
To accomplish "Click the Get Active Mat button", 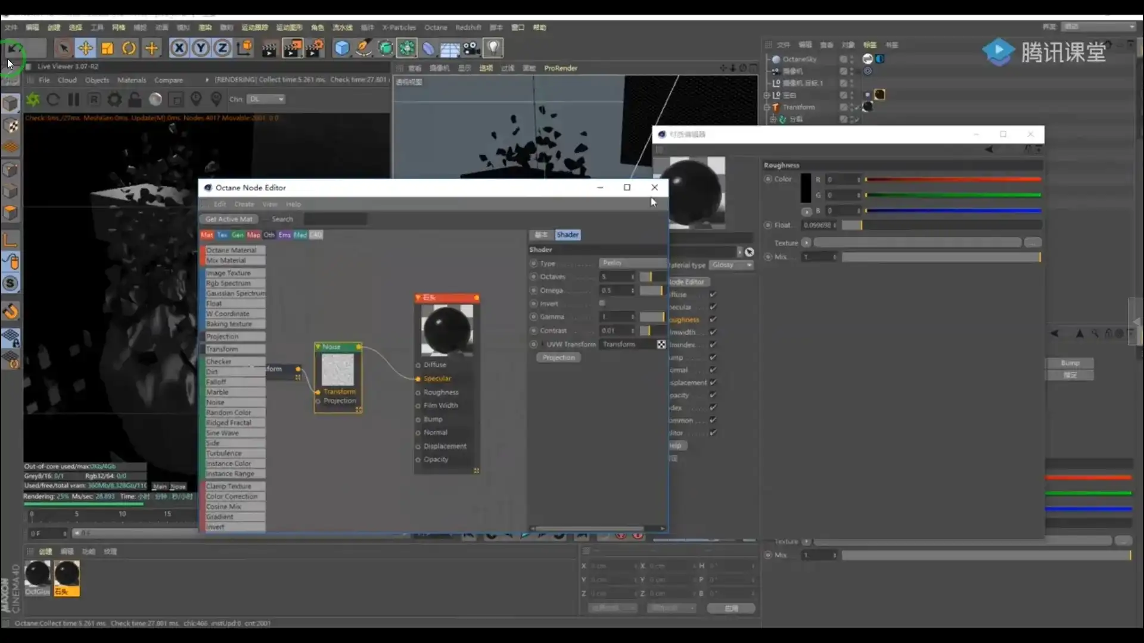I will (229, 219).
